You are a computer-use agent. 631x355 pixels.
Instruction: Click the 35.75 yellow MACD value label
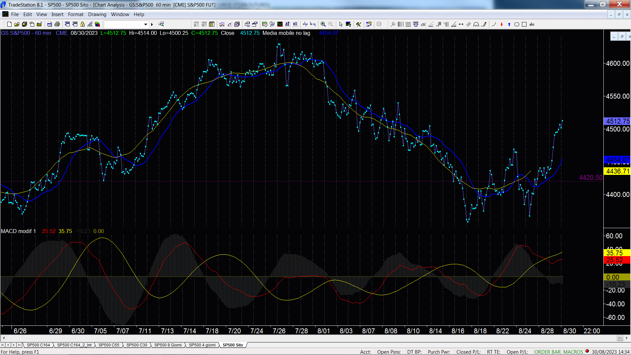click(617, 253)
